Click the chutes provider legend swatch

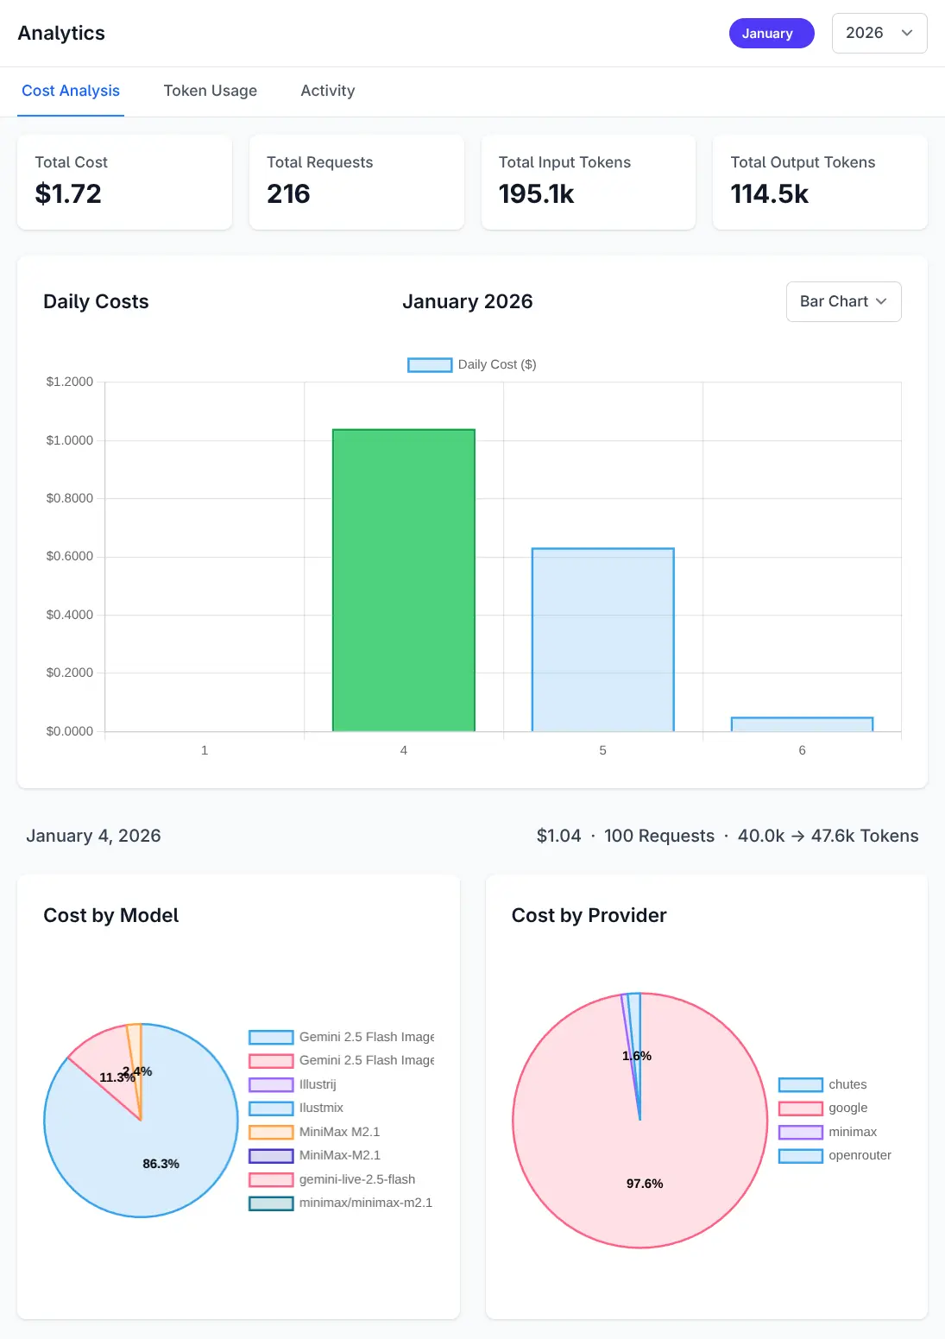tap(800, 1084)
